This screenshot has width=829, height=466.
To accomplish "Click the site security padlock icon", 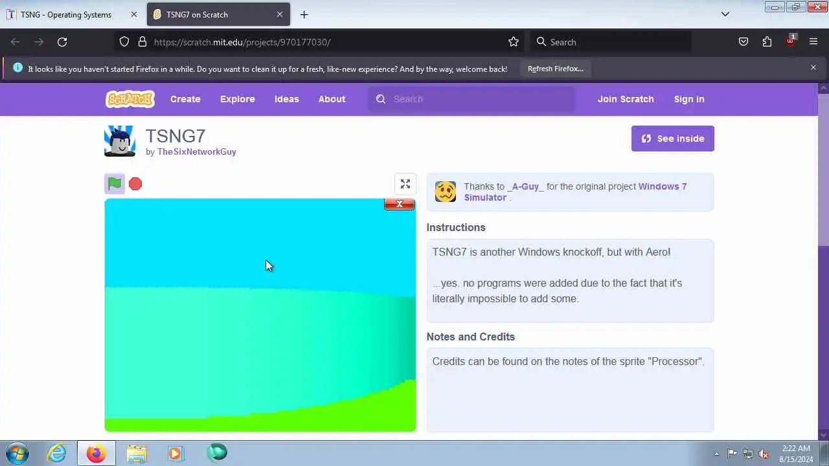I will point(142,42).
